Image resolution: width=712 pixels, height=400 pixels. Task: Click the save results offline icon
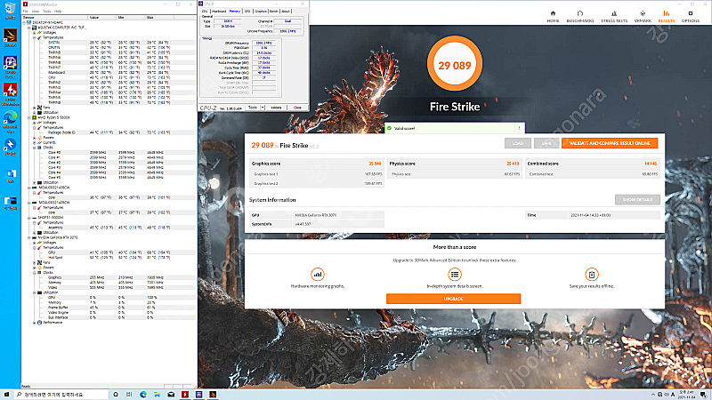coord(592,275)
